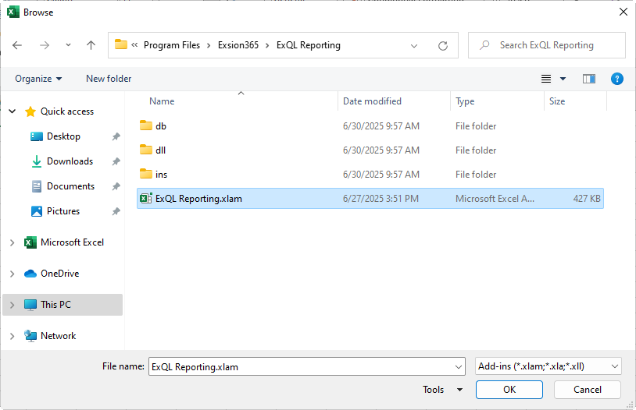Sort by Name column header
Viewport: 636px width, 410px height.
[162, 101]
